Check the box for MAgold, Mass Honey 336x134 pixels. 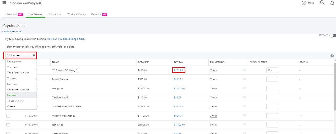8,116
